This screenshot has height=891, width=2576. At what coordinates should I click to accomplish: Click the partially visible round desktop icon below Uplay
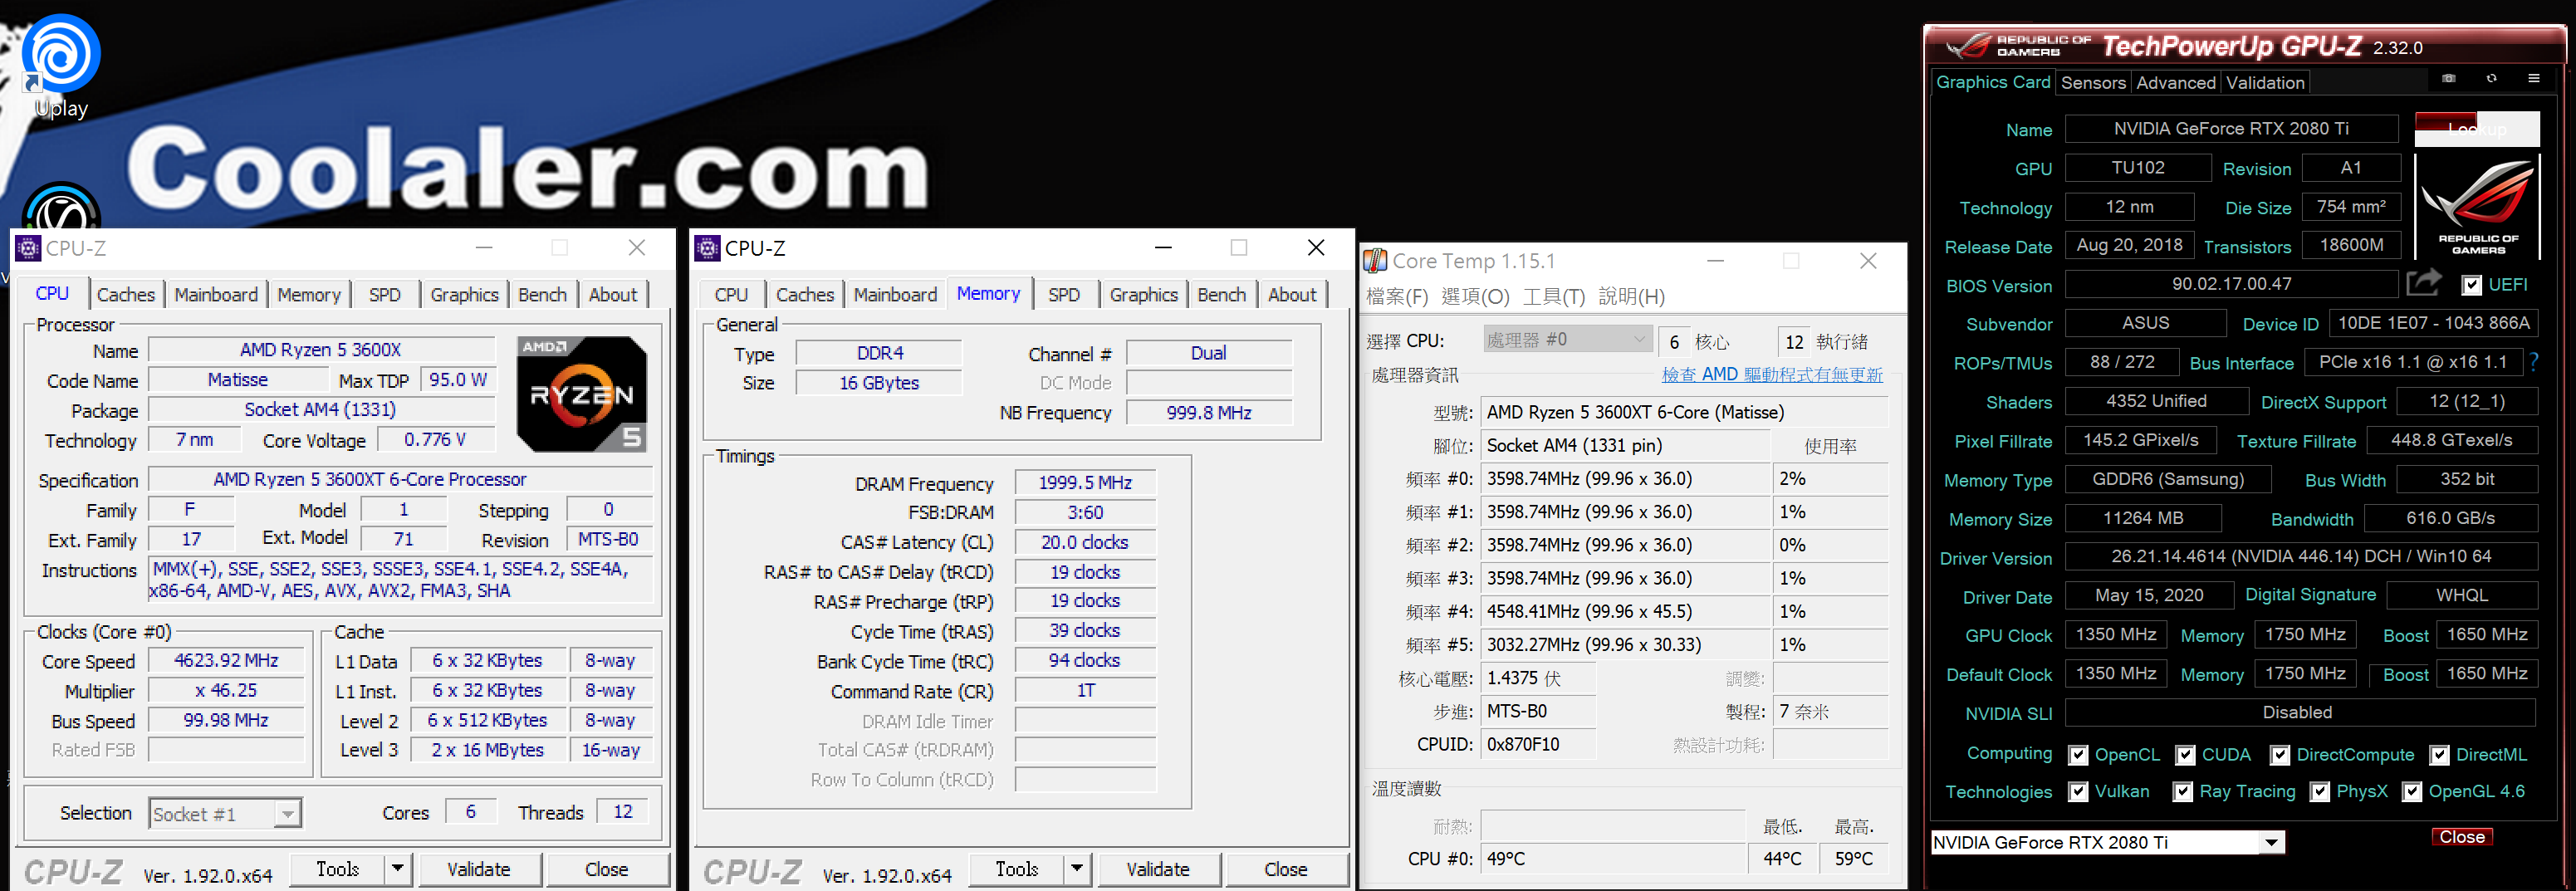click(61, 207)
